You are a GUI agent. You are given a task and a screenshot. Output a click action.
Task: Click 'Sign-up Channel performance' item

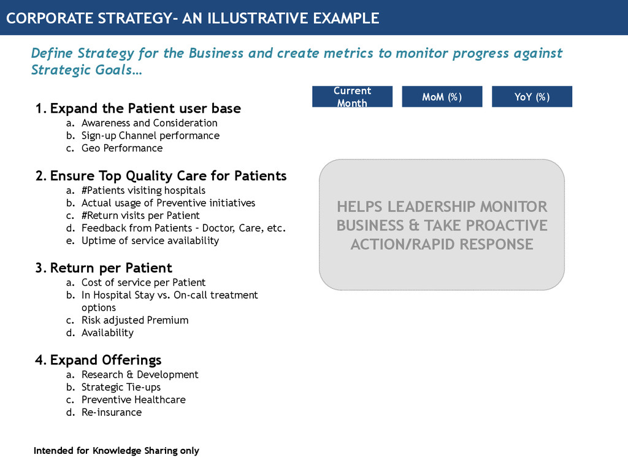pyautogui.click(x=151, y=136)
